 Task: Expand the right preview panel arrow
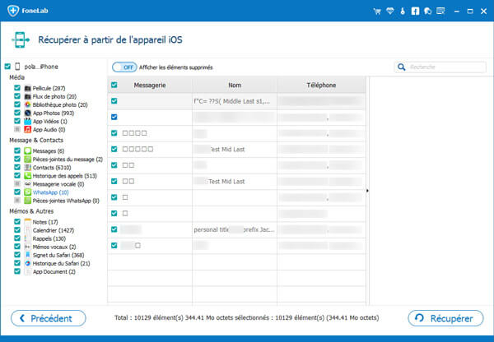point(366,191)
